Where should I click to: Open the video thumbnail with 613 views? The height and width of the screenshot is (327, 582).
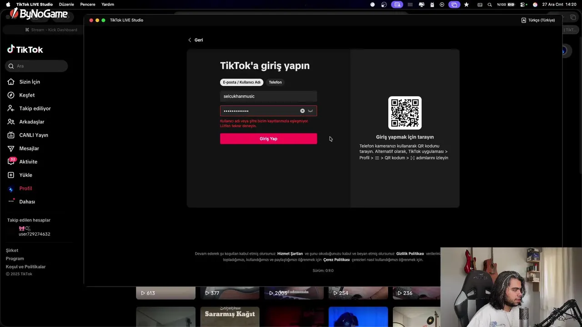(166, 293)
